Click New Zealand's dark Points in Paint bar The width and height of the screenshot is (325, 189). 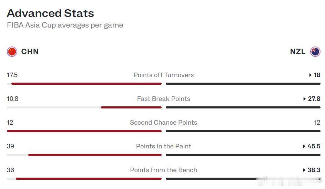[x=243, y=155]
